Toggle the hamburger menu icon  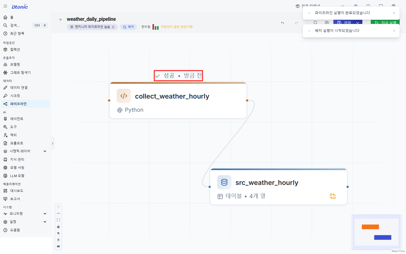pos(5,6)
